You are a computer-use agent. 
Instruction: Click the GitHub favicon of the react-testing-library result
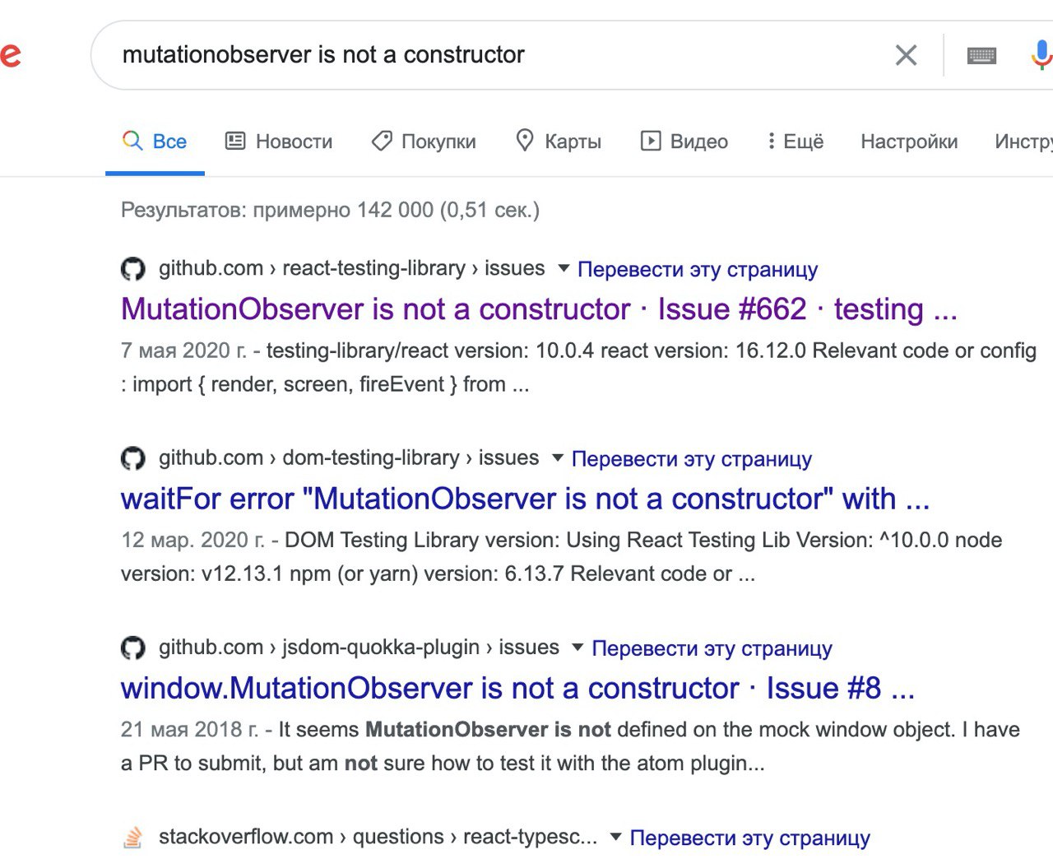133,269
